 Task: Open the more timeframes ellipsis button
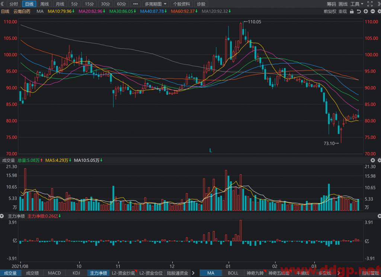[135, 4]
